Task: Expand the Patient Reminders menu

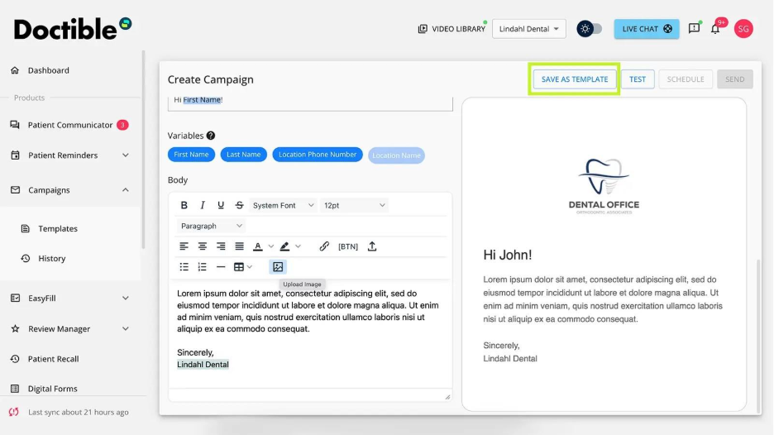Action: [x=126, y=155]
